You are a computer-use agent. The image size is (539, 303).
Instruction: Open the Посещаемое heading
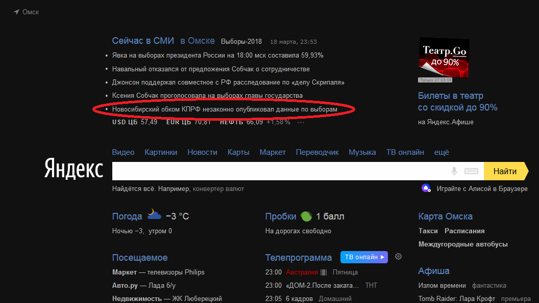pos(139,258)
